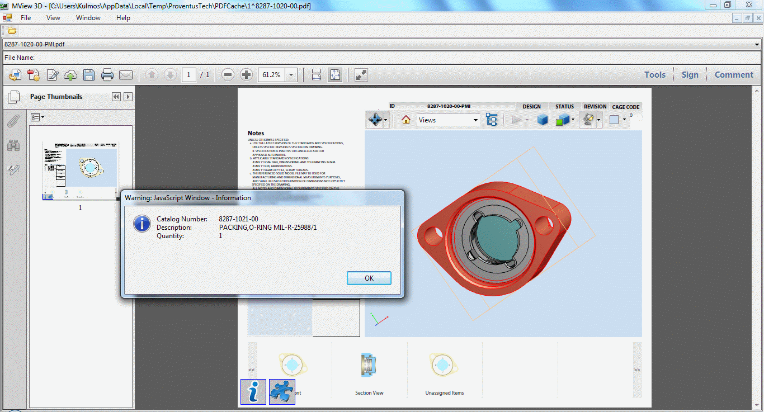Expand the lighting options dropdown arrow

[598, 120]
